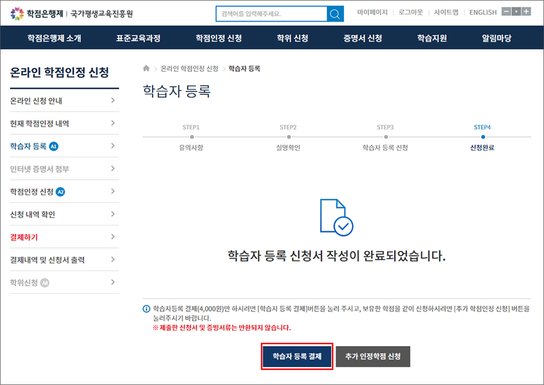Click 로그아웃 link

tap(410, 12)
